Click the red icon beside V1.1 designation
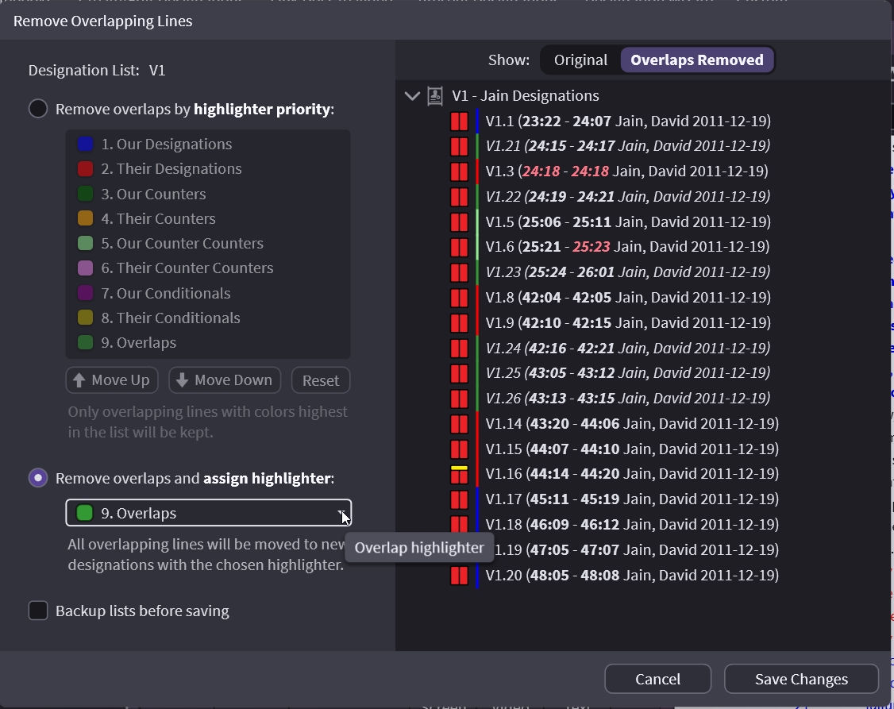The width and height of the screenshot is (894, 709). click(459, 121)
